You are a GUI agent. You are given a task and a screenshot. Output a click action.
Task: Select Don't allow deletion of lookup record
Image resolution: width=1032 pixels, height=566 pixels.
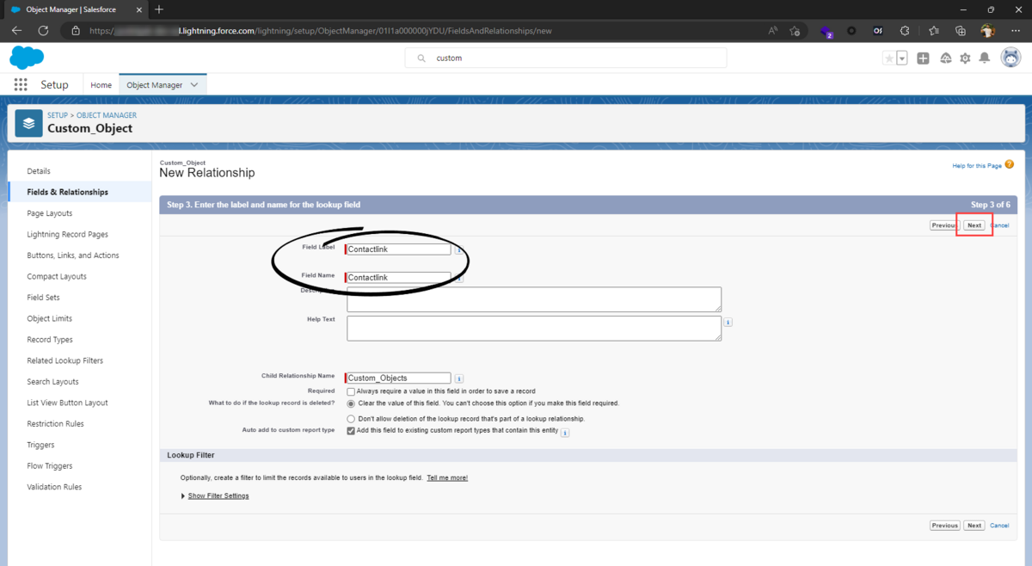351,419
